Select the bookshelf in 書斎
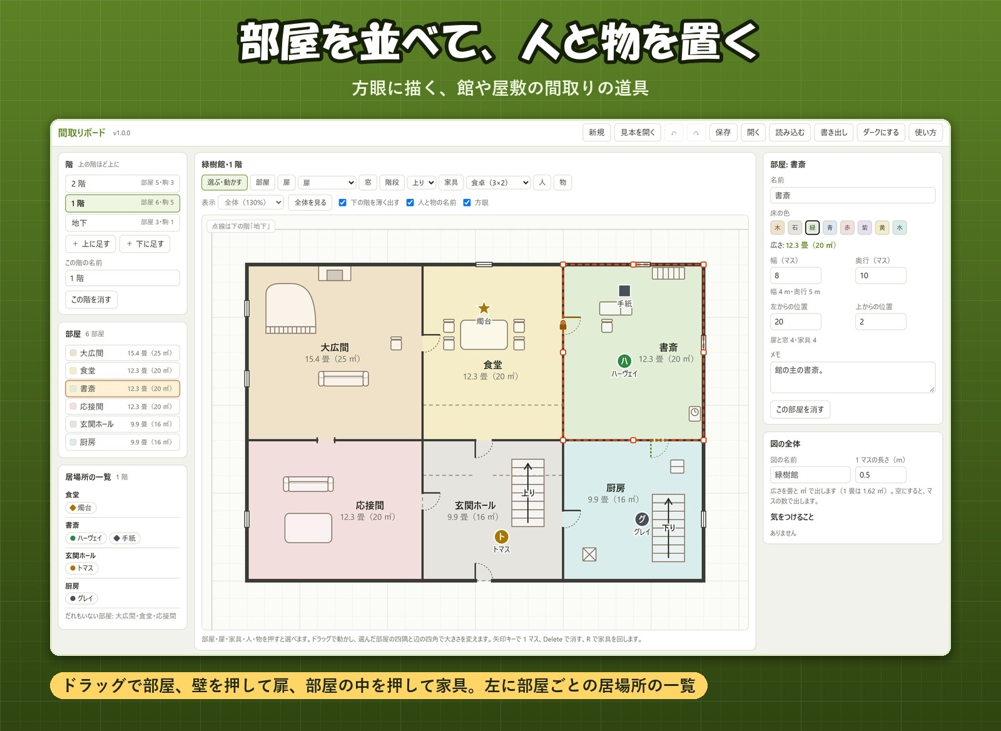 [x=669, y=273]
